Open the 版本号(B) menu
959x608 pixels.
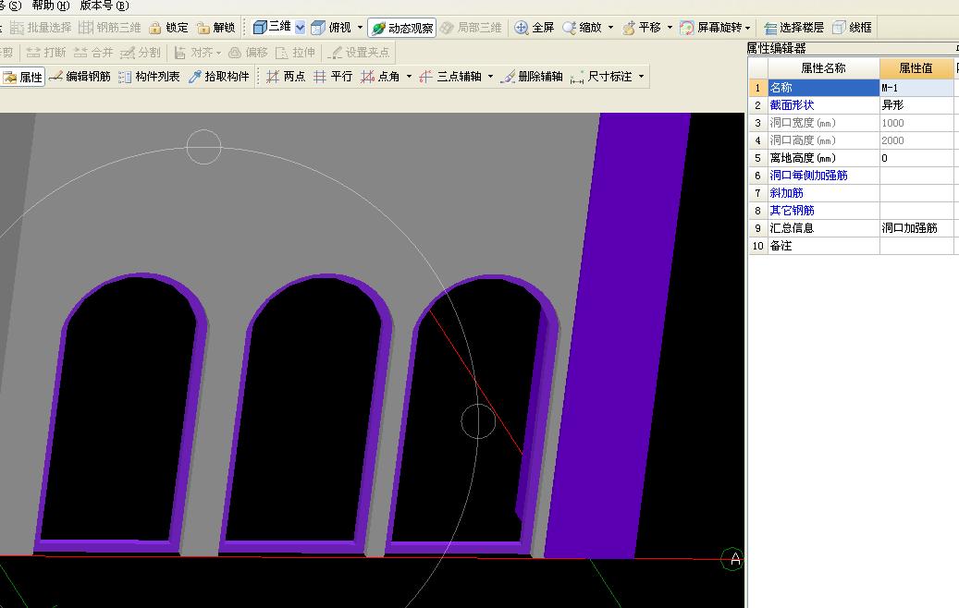[105, 6]
